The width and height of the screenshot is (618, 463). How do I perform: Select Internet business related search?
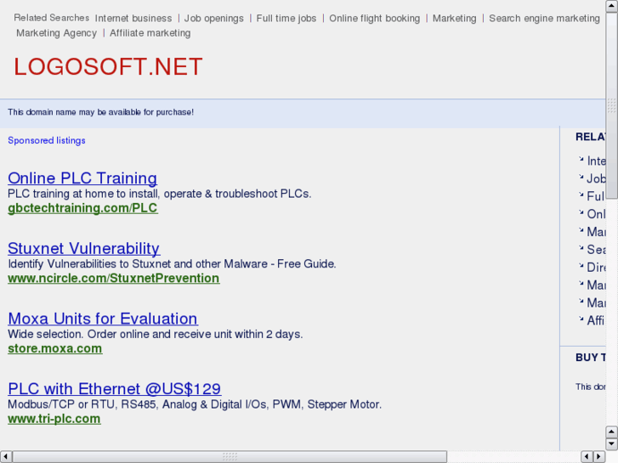point(133,18)
